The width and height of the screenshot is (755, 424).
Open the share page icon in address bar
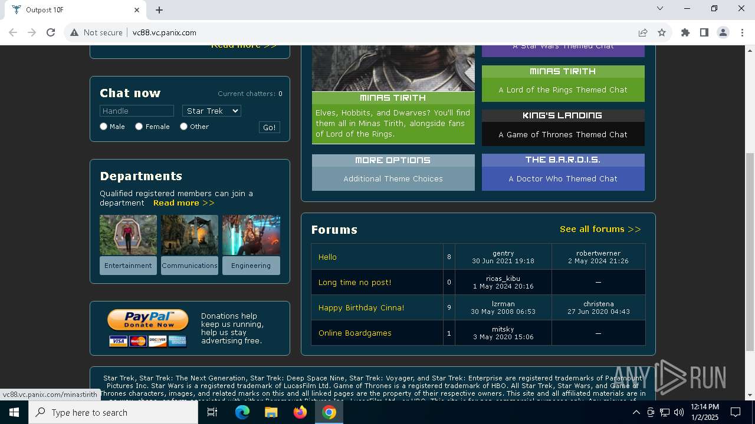pyautogui.click(x=643, y=32)
